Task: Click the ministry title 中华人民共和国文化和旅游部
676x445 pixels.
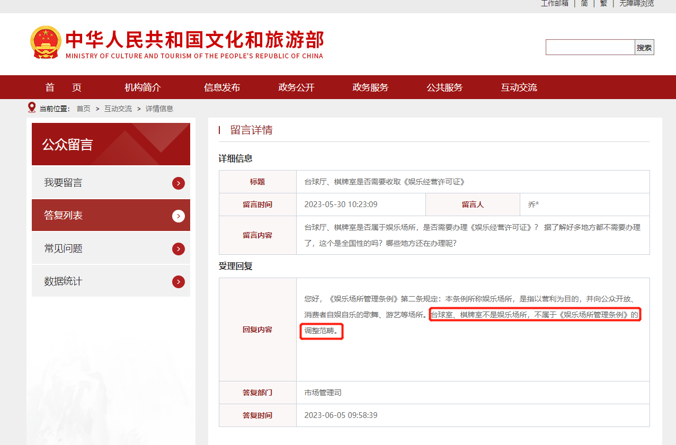Action: [x=194, y=40]
